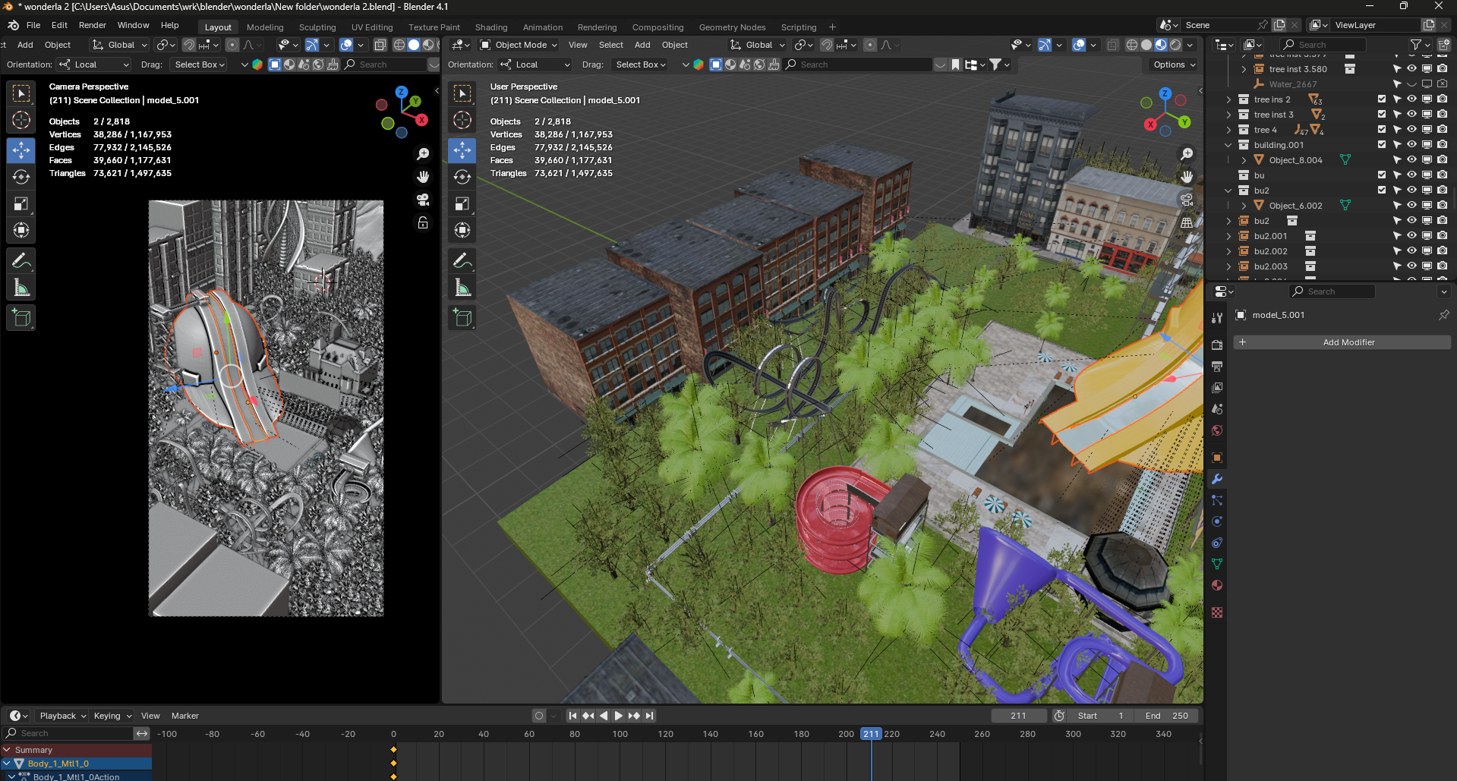Open the right viewport Global orientation dropdown
The width and height of the screenshot is (1457, 781).
(x=757, y=45)
